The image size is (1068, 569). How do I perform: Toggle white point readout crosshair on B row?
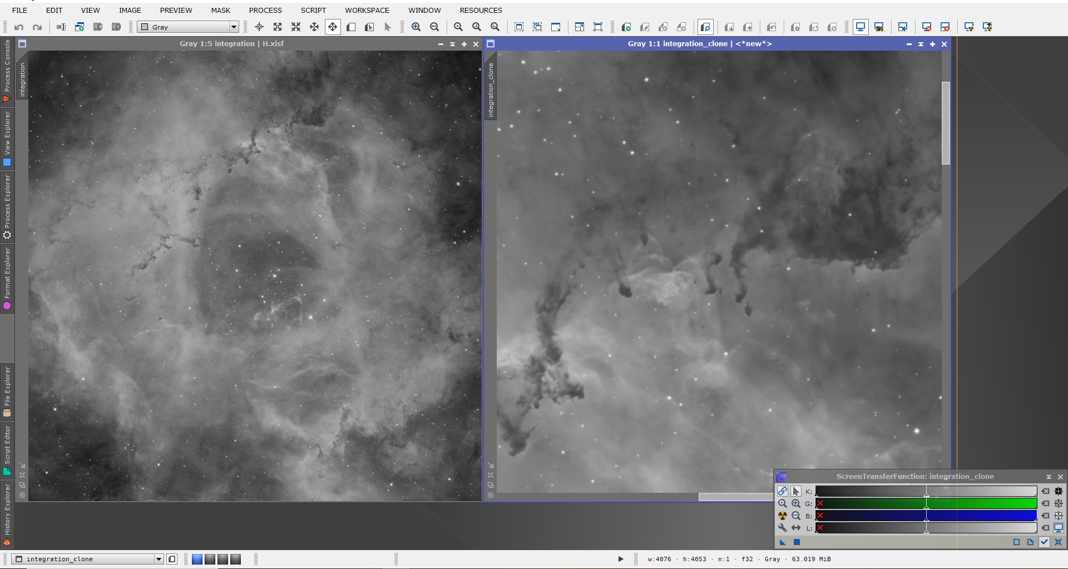pos(1059,516)
